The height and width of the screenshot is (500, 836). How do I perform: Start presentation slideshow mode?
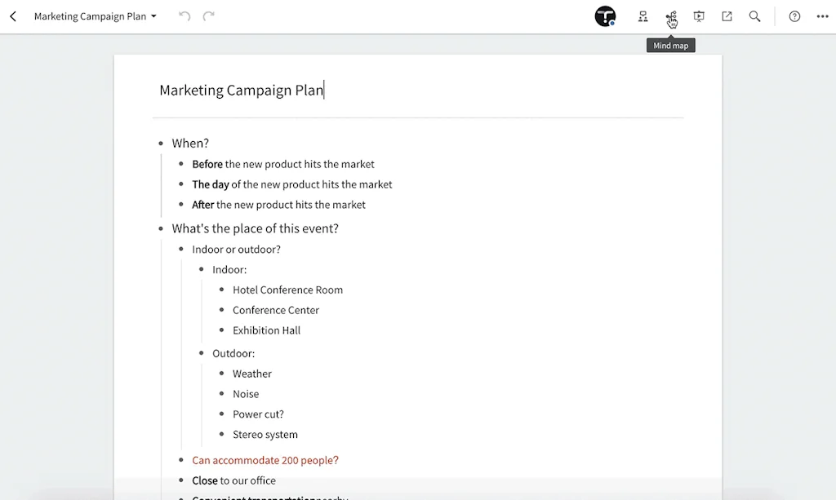699,16
